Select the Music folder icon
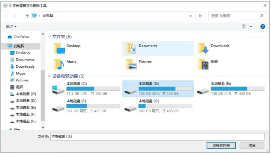271x154 pixels. tap(59, 64)
